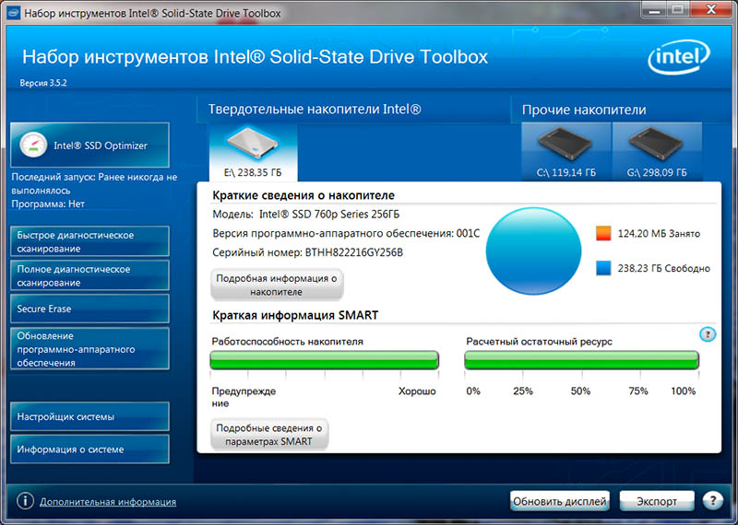
Task: Click the info circle icon at bottom left
Action: click(25, 501)
